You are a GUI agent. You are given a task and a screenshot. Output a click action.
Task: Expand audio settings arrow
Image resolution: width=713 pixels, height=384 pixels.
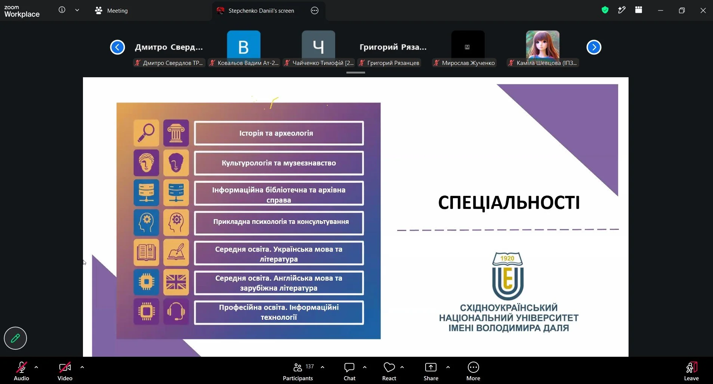36,367
